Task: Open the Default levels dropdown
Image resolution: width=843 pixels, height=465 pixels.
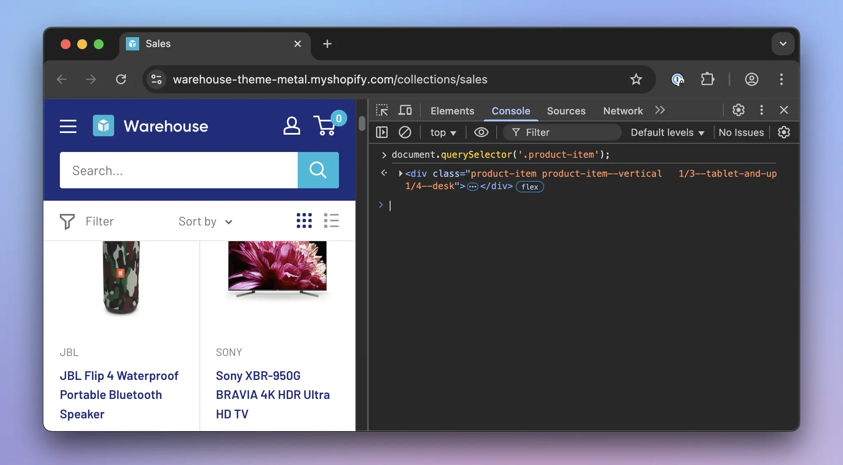Action: (x=667, y=132)
